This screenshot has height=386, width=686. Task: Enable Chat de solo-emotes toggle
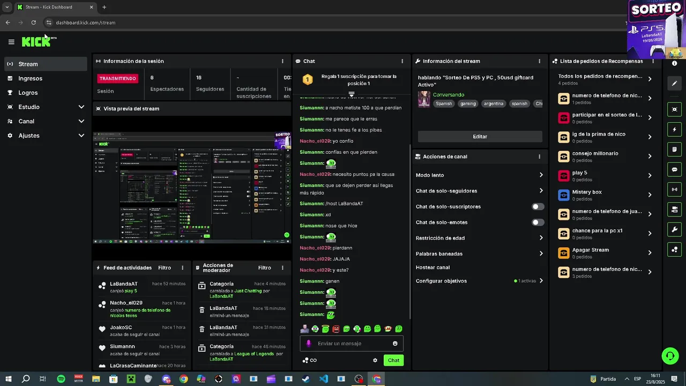(x=538, y=222)
